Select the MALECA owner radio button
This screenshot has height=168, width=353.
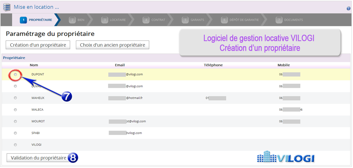tap(15, 110)
